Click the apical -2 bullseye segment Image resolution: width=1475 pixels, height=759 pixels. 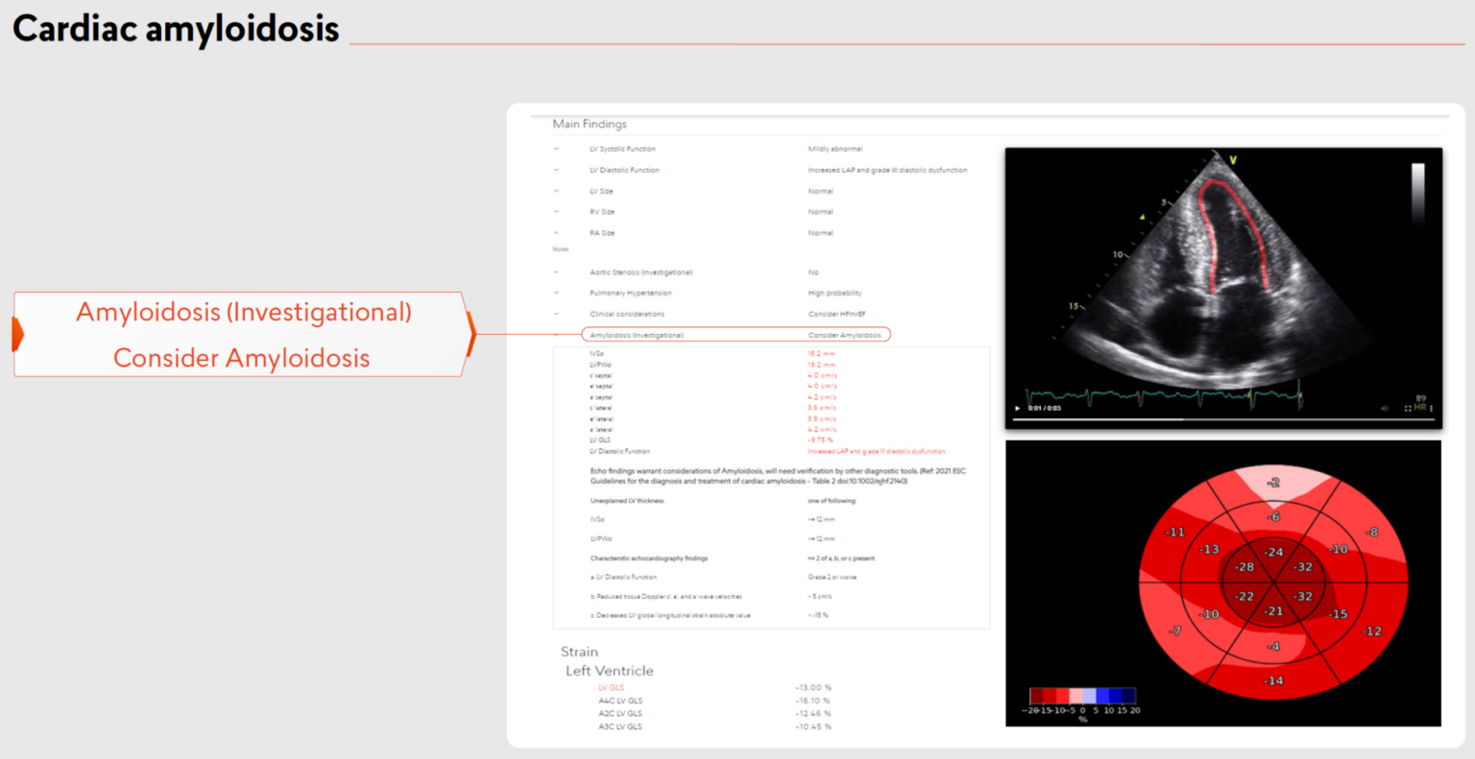click(1273, 483)
